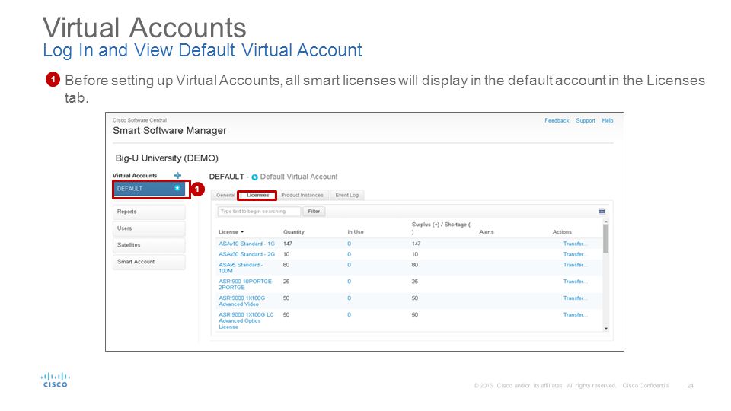Click the Surplus / Shortage column header
This screenshot has width=731, height=411.
(442, 228)
